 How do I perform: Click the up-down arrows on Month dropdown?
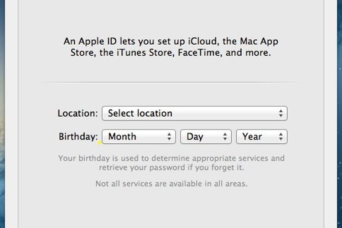pyautogui.click(x=169, y=137)
